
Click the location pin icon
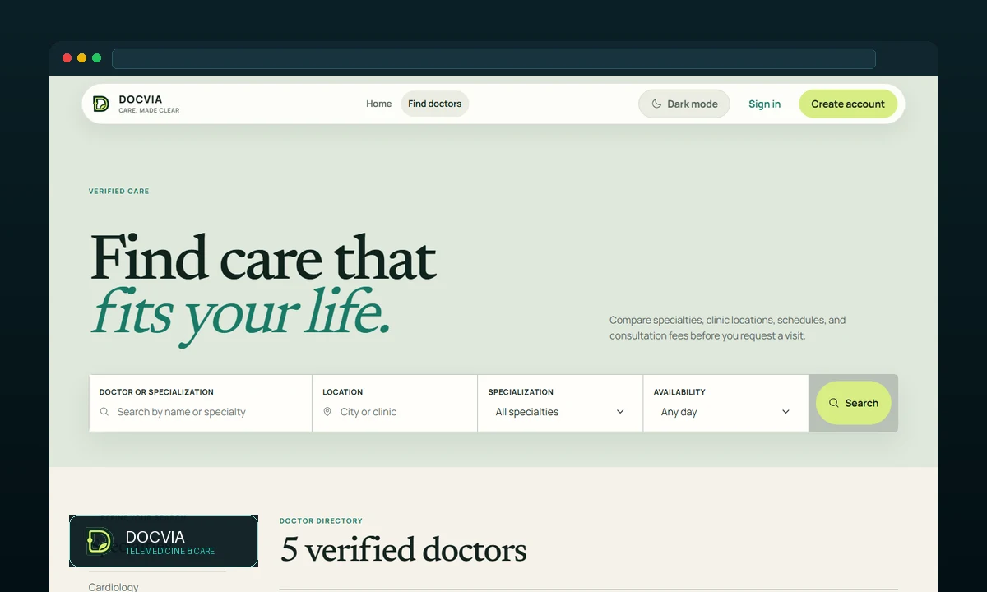[x=327, y=412]
